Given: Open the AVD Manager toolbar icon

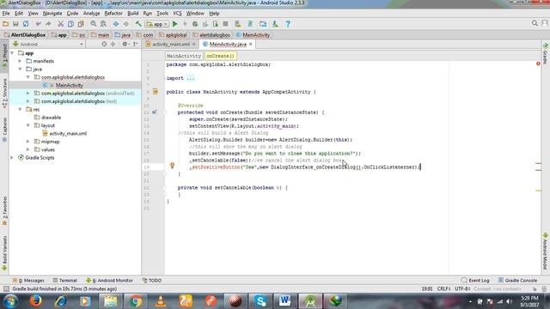Looking at the screenshot, I should [x=237, y=24].
